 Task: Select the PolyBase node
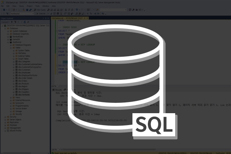click(13, 125)
